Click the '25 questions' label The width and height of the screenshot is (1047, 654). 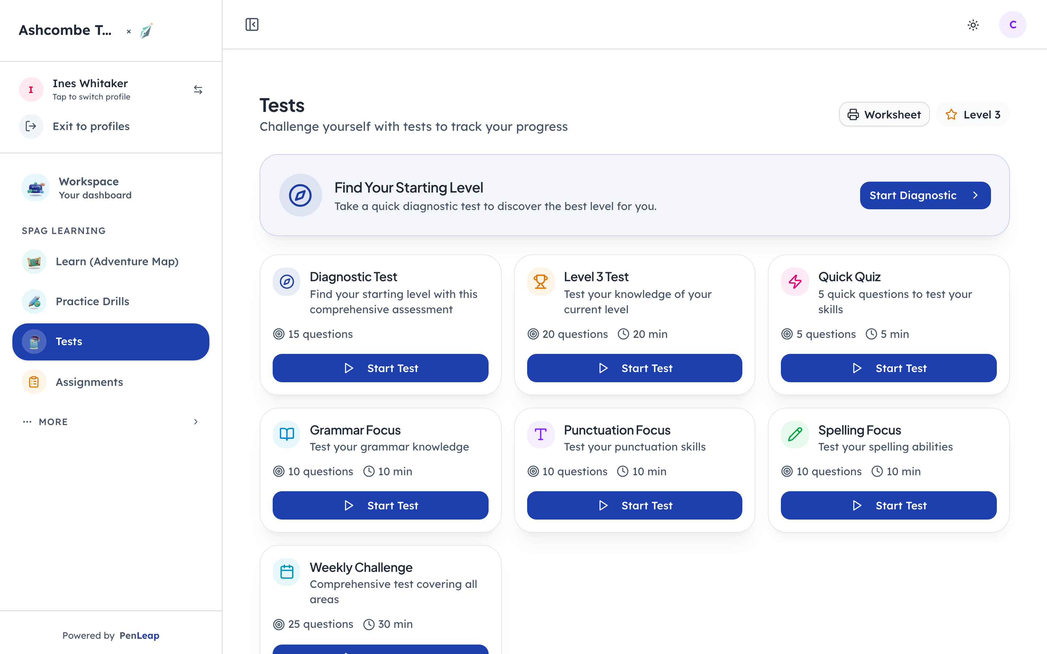click(321, 624)
